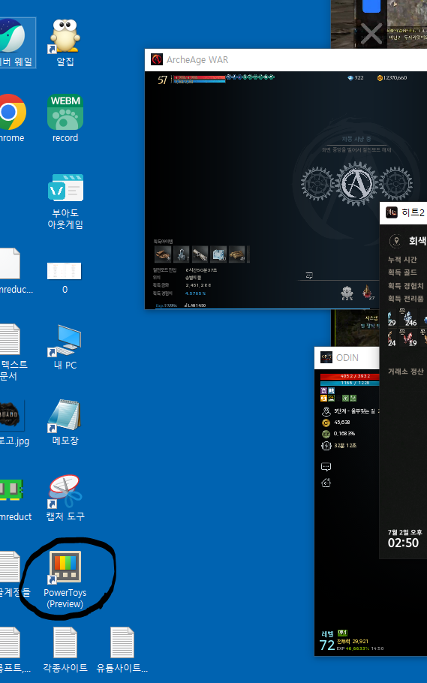Click the gold coin icon in ODIN window
Screen dimensions: 427x683
point(326,423)
